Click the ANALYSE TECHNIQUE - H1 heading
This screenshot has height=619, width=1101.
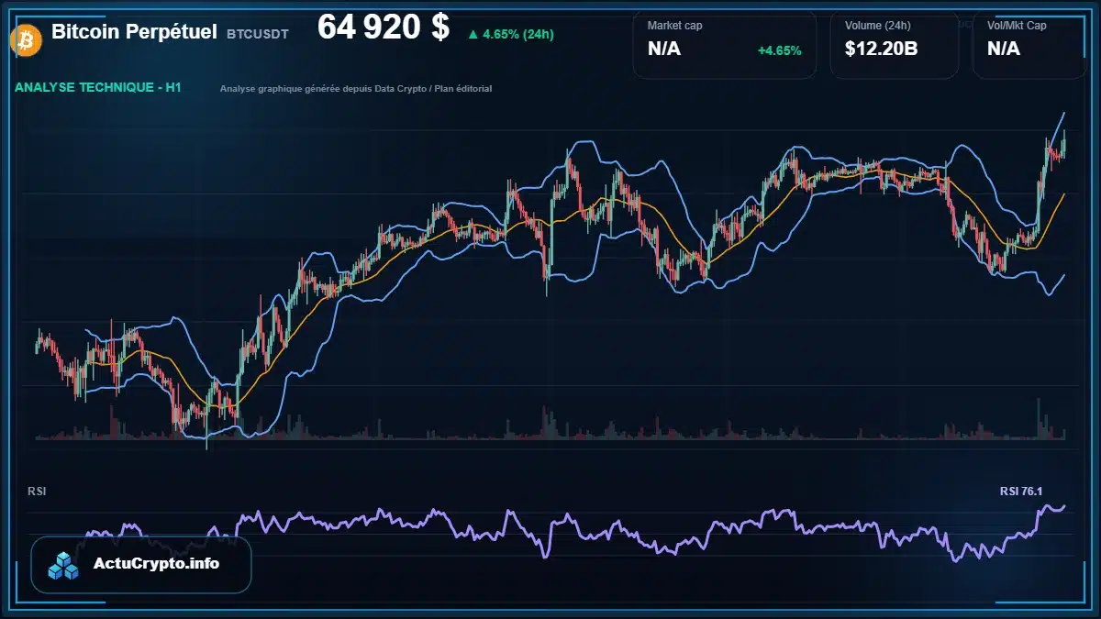[98, 88]
